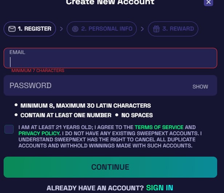This screenshot has width=224, height=193.
Task: Show the password text
Action: point(200,87)
